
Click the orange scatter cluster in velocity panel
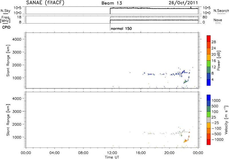pos(185,141)
